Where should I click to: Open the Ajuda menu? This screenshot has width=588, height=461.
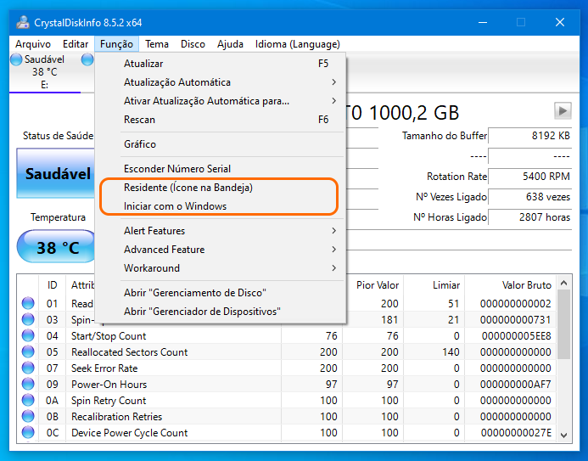(230, 44)
